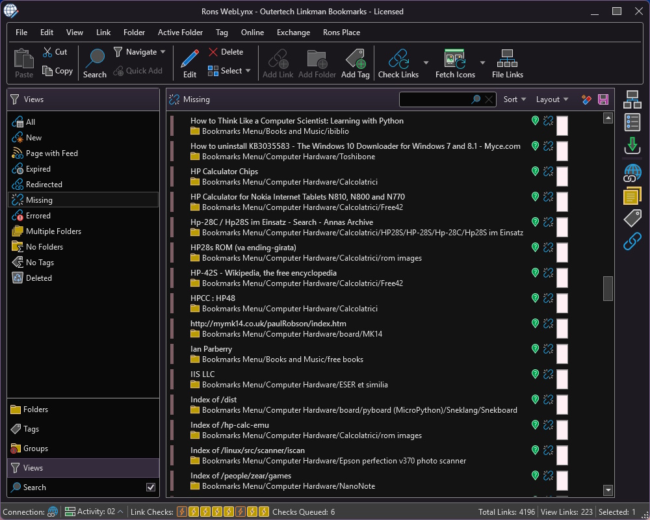Open the View menu

click(x=75, y=32)
